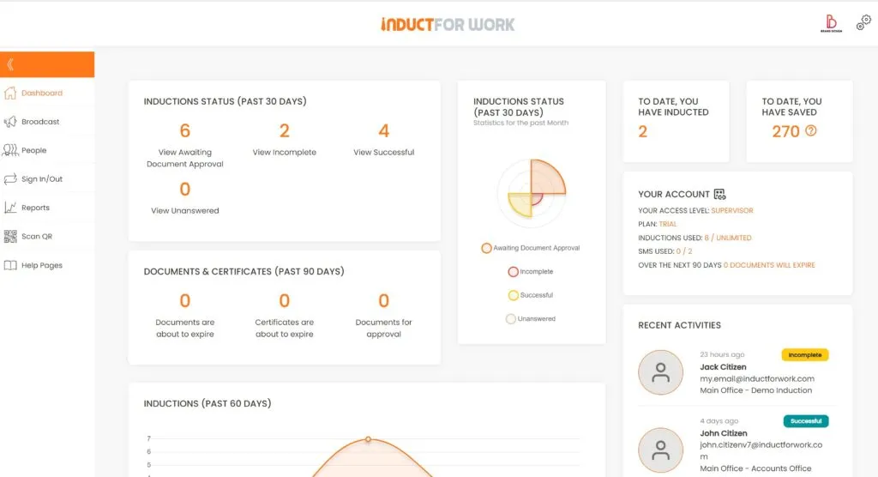This screenshot has height=477, width=878.
Task: Toggle the Successful chart legend item
Action: 531,295
